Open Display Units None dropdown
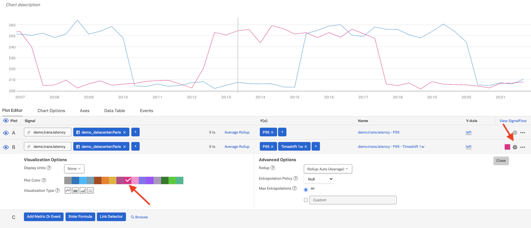The width and height of the screenshot is (531, 228). [x=74, y=169]
